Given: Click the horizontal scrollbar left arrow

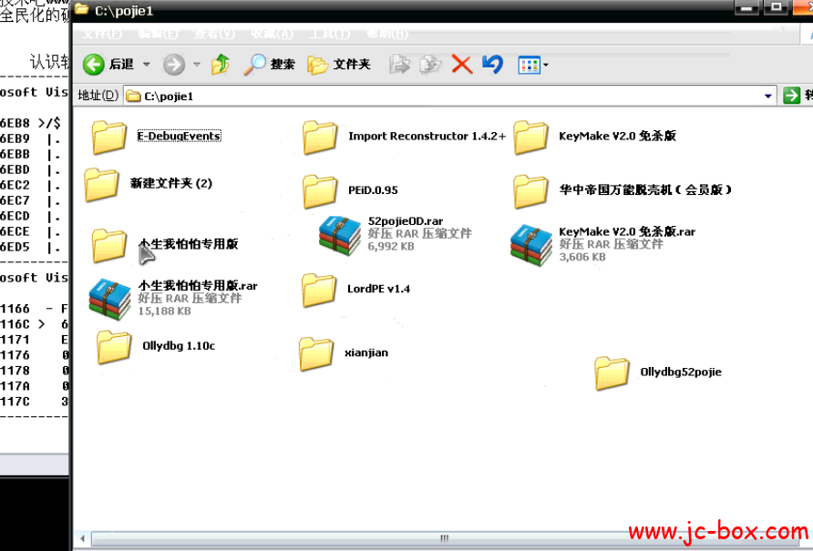Looking at the screenshot, I should [82, 538].
